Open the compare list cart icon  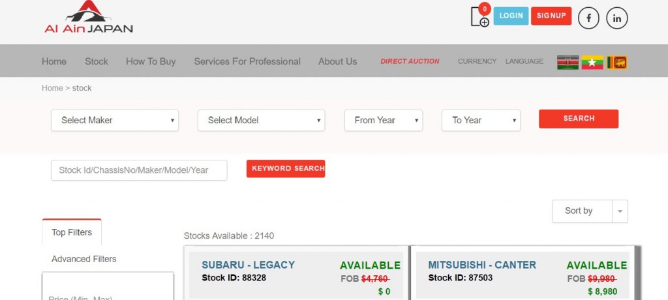click(x=479, y=16)
